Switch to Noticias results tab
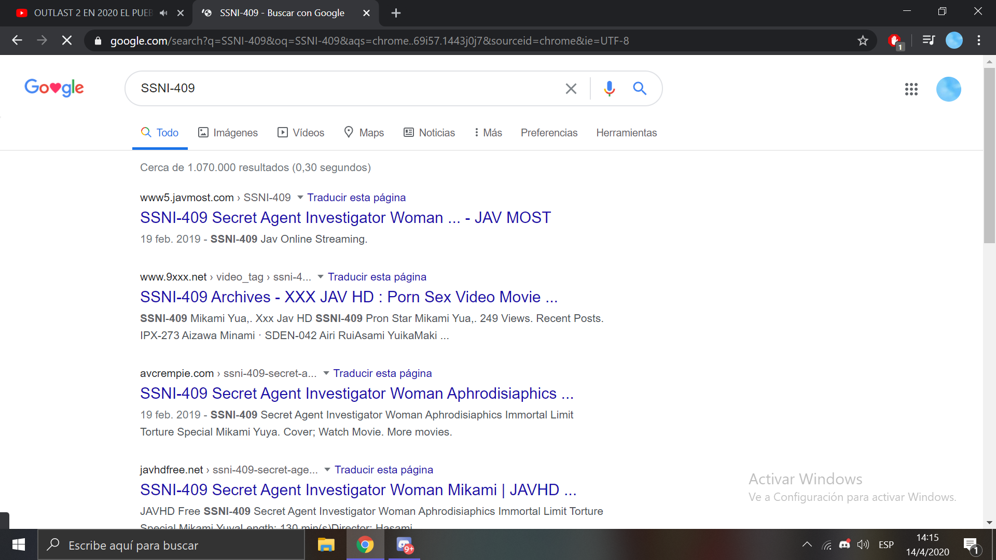 (429, 133)
